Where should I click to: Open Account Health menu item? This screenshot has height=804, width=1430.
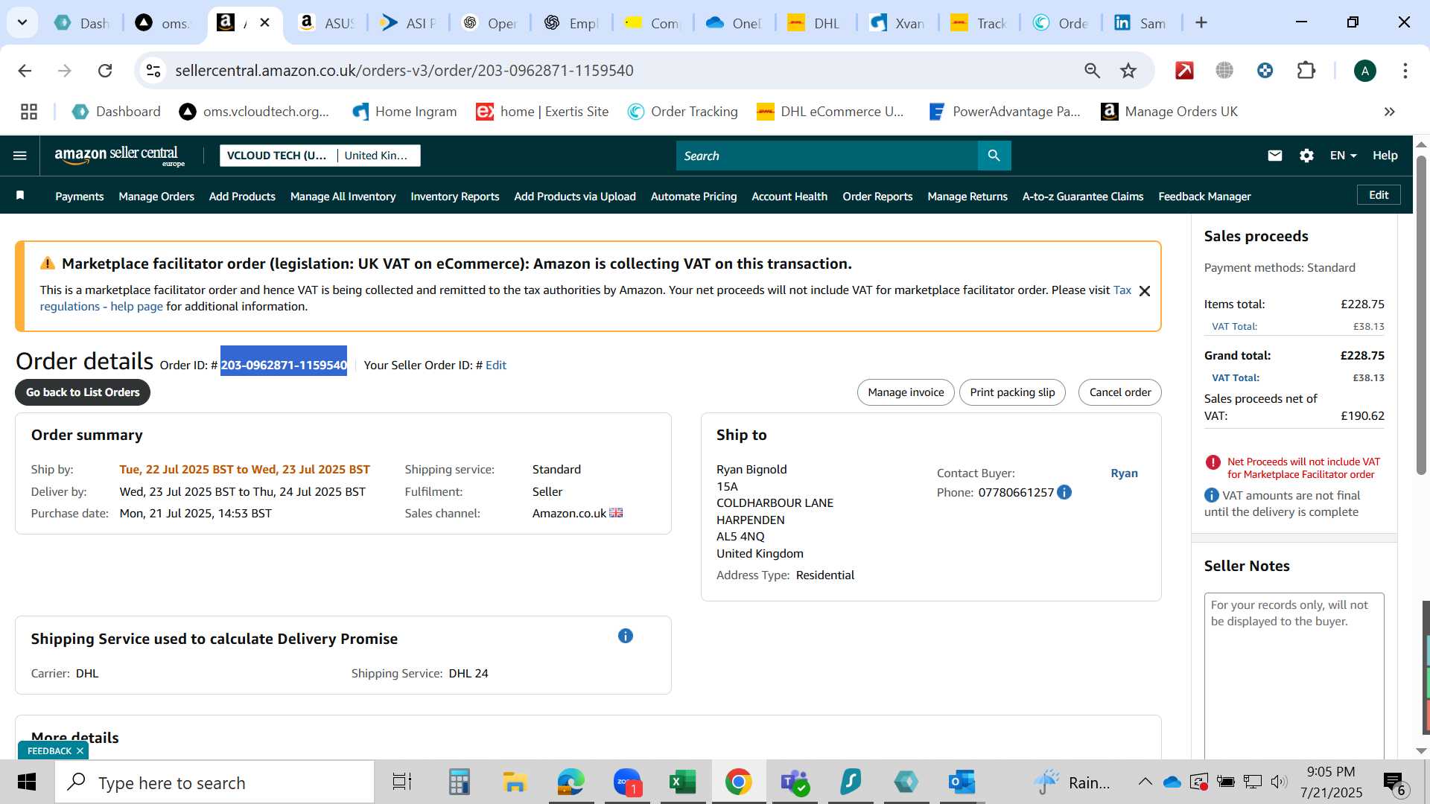point(789,197)
